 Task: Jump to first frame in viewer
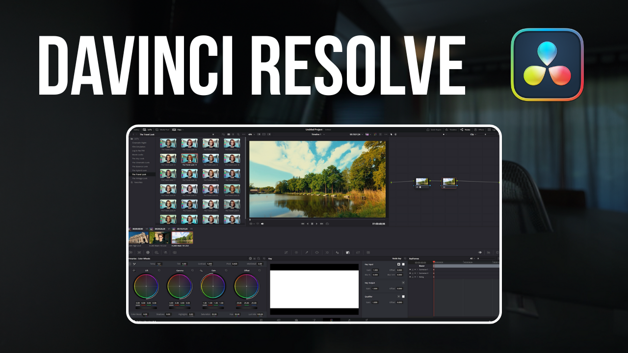[303, 224]
